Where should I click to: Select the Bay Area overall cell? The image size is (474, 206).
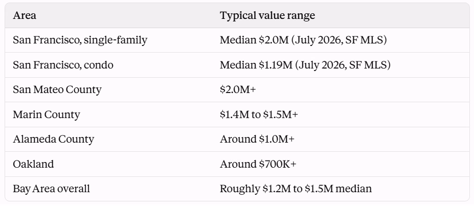[52, 189]
